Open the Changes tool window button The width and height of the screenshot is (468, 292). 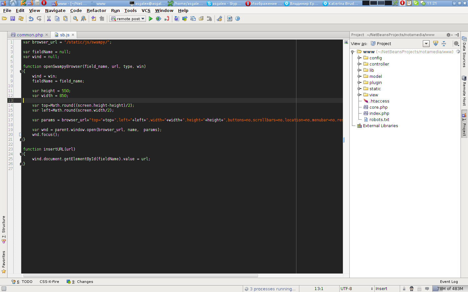[80, 282]
